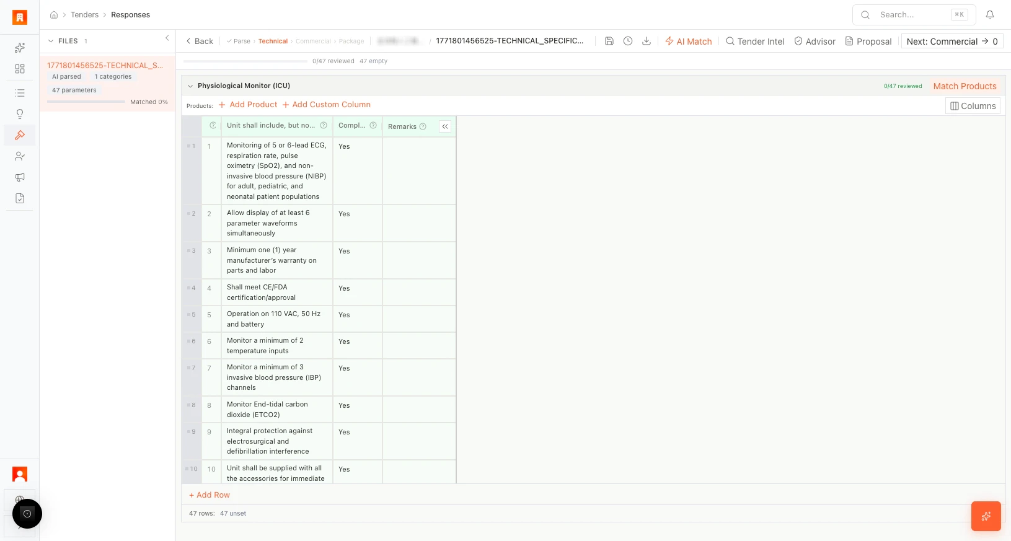Open the user-check icon in left sidebar
The height and width of the screenshot is (541, 1011).
(20, 156)
